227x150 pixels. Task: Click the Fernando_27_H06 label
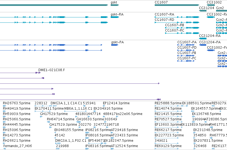point(18,146)
